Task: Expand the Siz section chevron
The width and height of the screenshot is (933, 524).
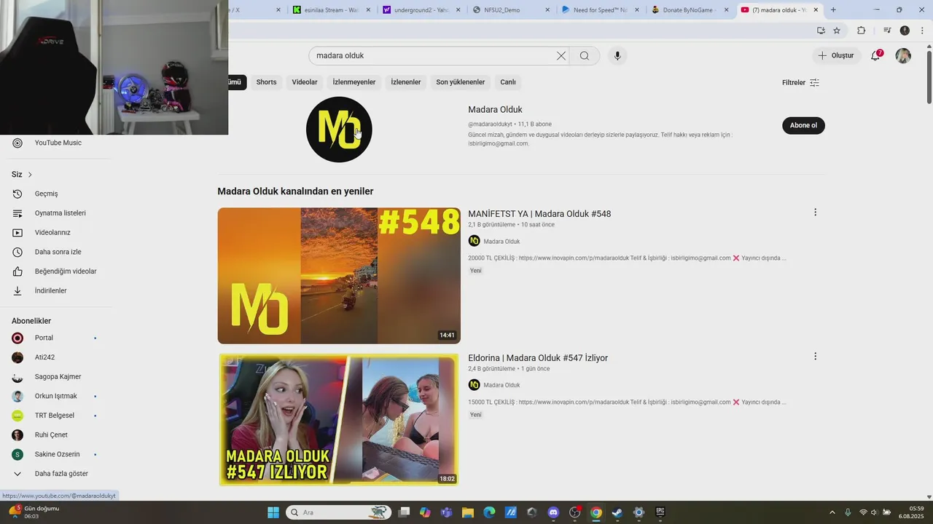Action: [30, 175]
